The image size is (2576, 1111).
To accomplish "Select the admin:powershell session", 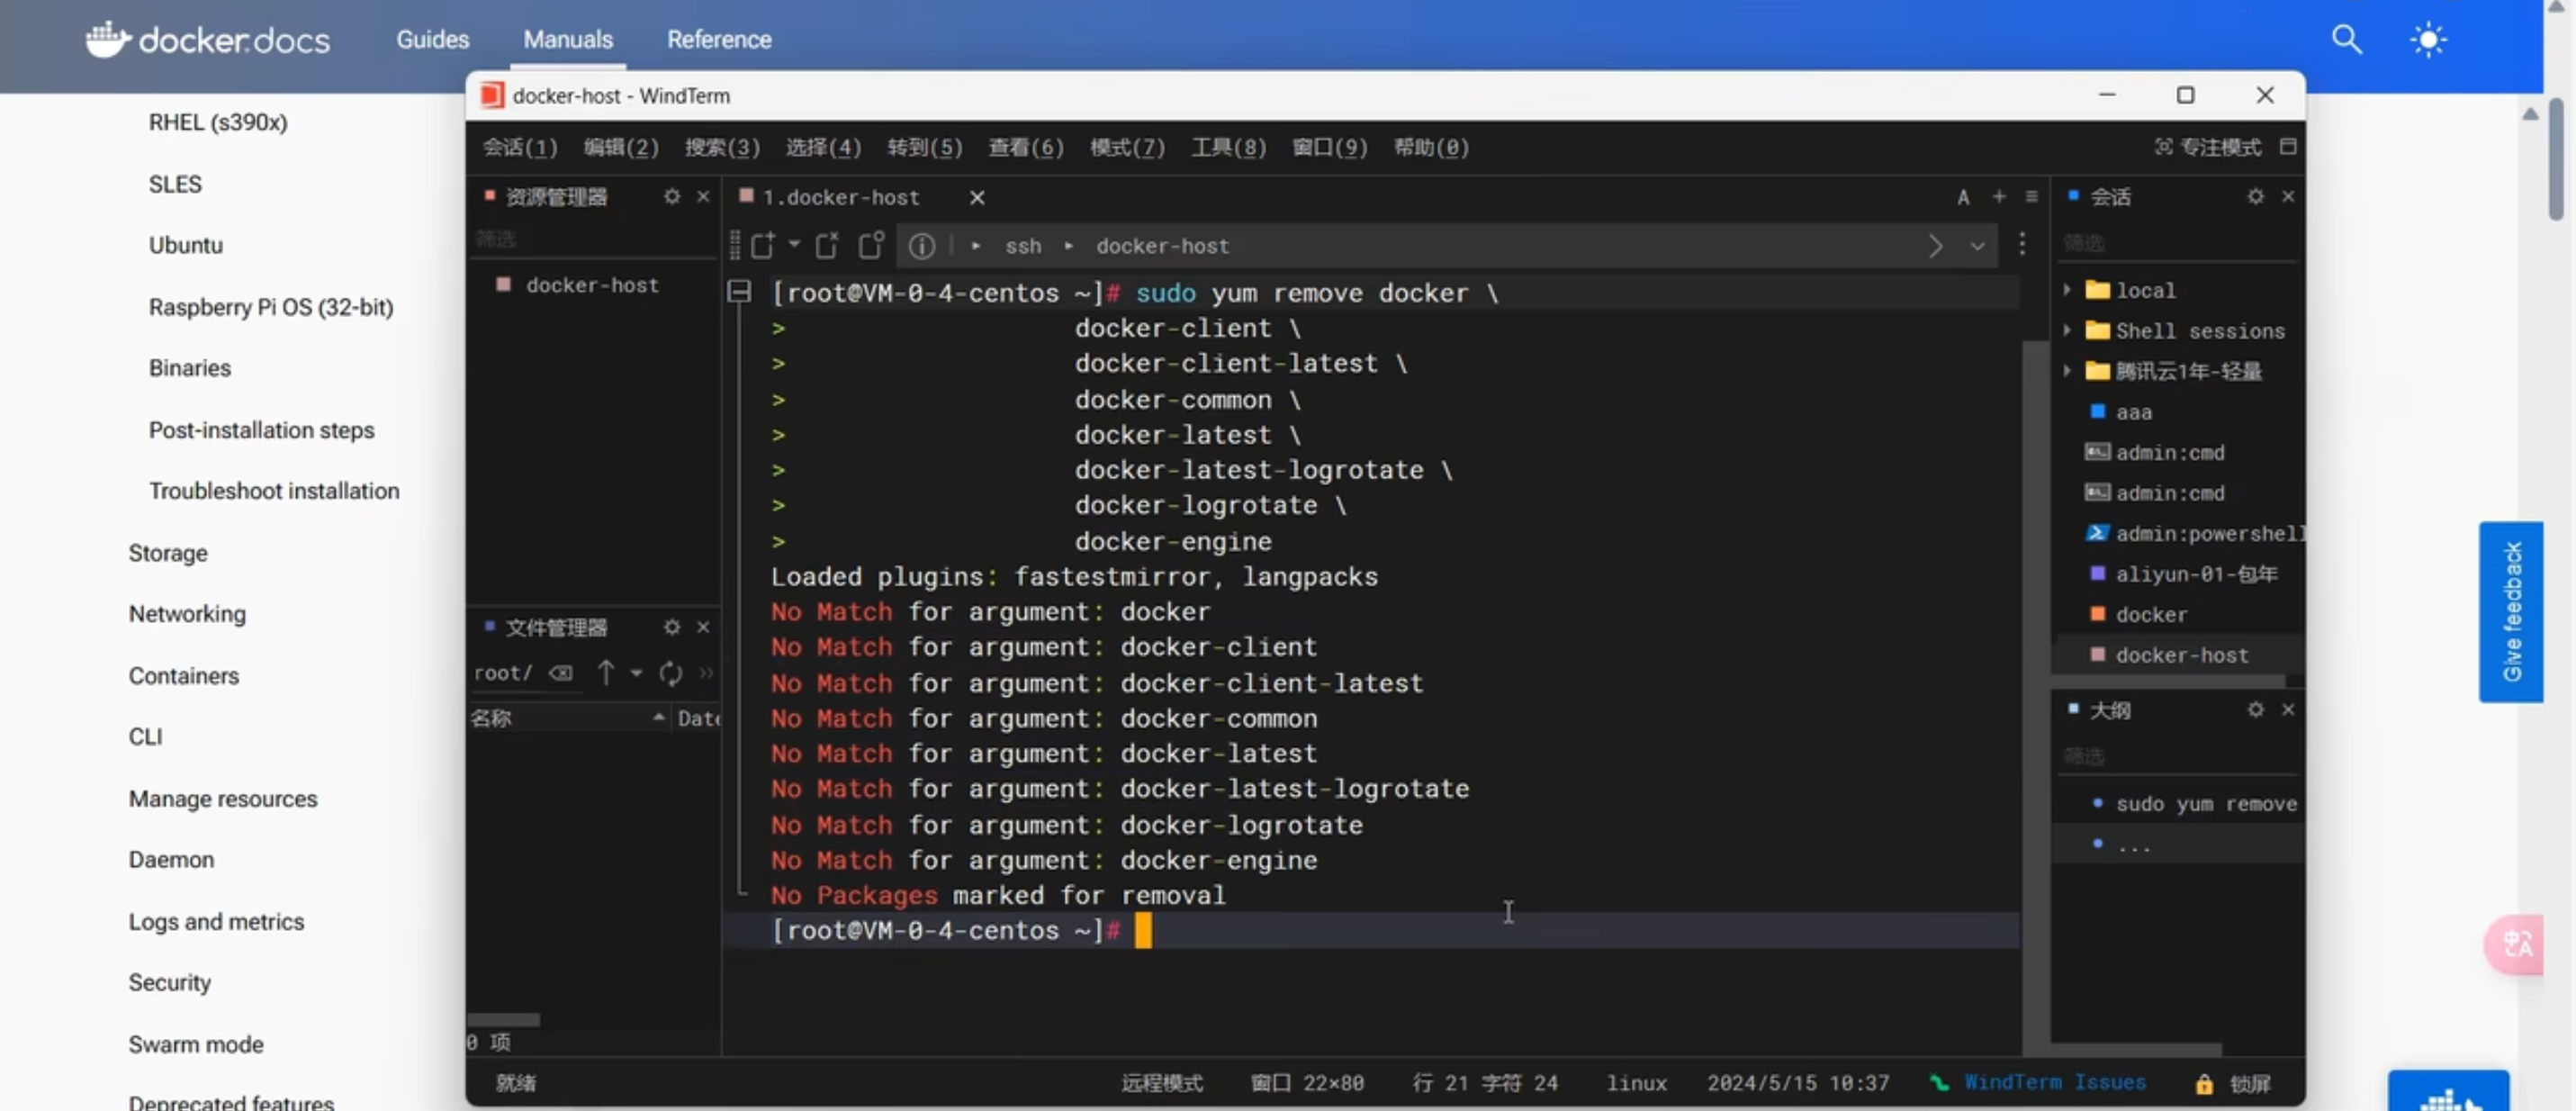I will pos(2195,534).
